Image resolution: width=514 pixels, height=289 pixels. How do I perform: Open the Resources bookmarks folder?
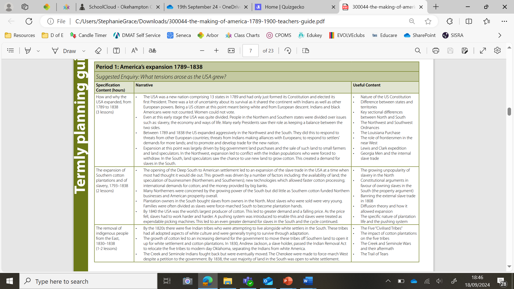pyautogui.click(x=20, y=35)
